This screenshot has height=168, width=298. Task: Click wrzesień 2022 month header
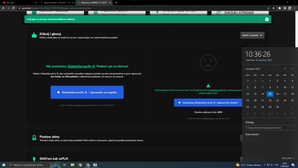point(253,69)
